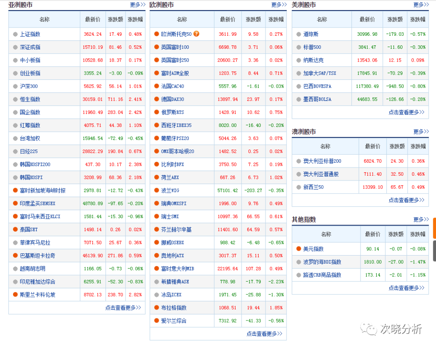Click the gray dot beside 希腊雅典ASE
Image resolution: width=436 pixels, height=348 pixels.
coord(157,282)
